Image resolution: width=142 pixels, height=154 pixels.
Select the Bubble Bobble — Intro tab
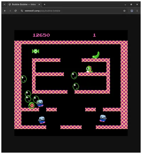[24, 5]
